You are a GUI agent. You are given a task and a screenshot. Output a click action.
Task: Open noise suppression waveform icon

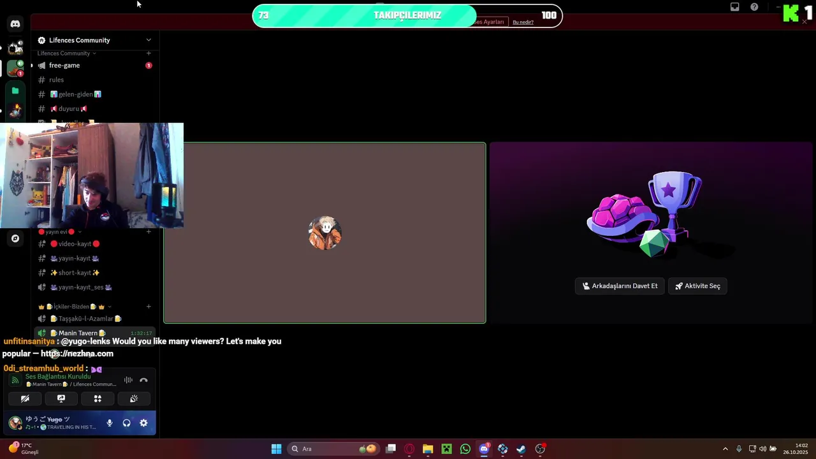tap(128, 380)
